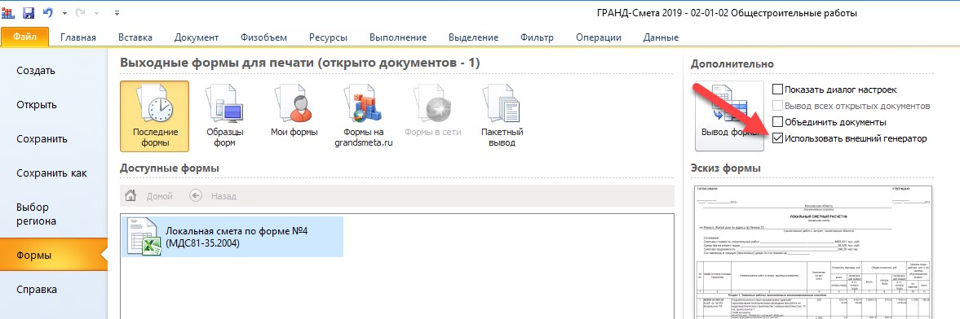Image resolution: width=960 pixels, height=319 pixels.
Task: Open Справка in the File menu
Action: pos(53,290)
